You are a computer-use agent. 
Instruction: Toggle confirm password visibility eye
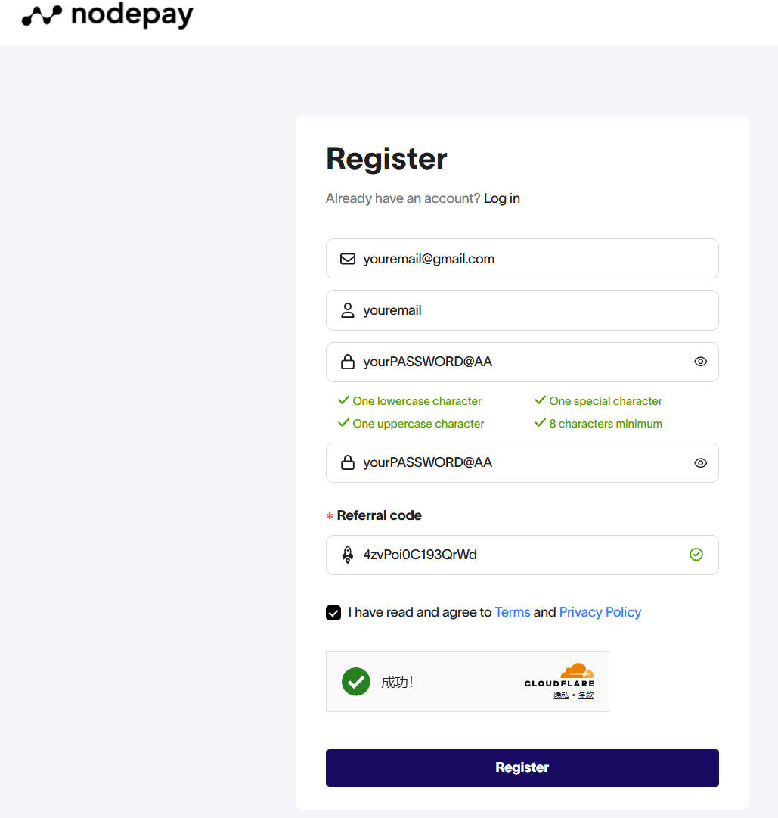(701, 462)
